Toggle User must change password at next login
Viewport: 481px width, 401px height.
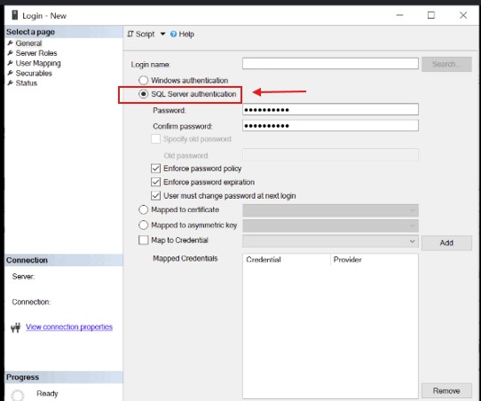click(x=155, y=195)
